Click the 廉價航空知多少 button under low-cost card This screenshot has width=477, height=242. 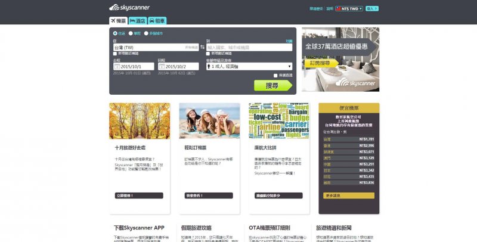pyautogui.click(x=278, y=196)
